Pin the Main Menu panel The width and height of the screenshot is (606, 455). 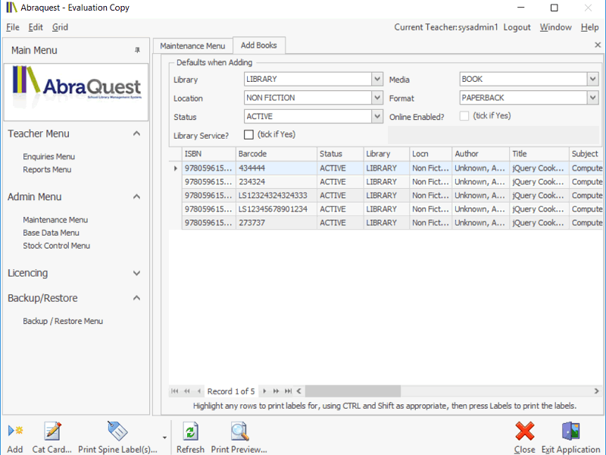point(137,50)
